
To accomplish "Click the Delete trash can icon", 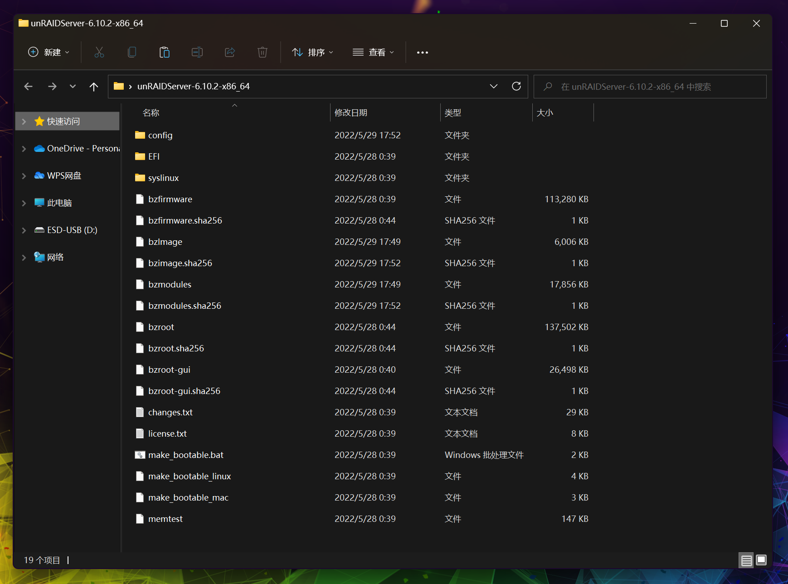I will tap(263, 53).
